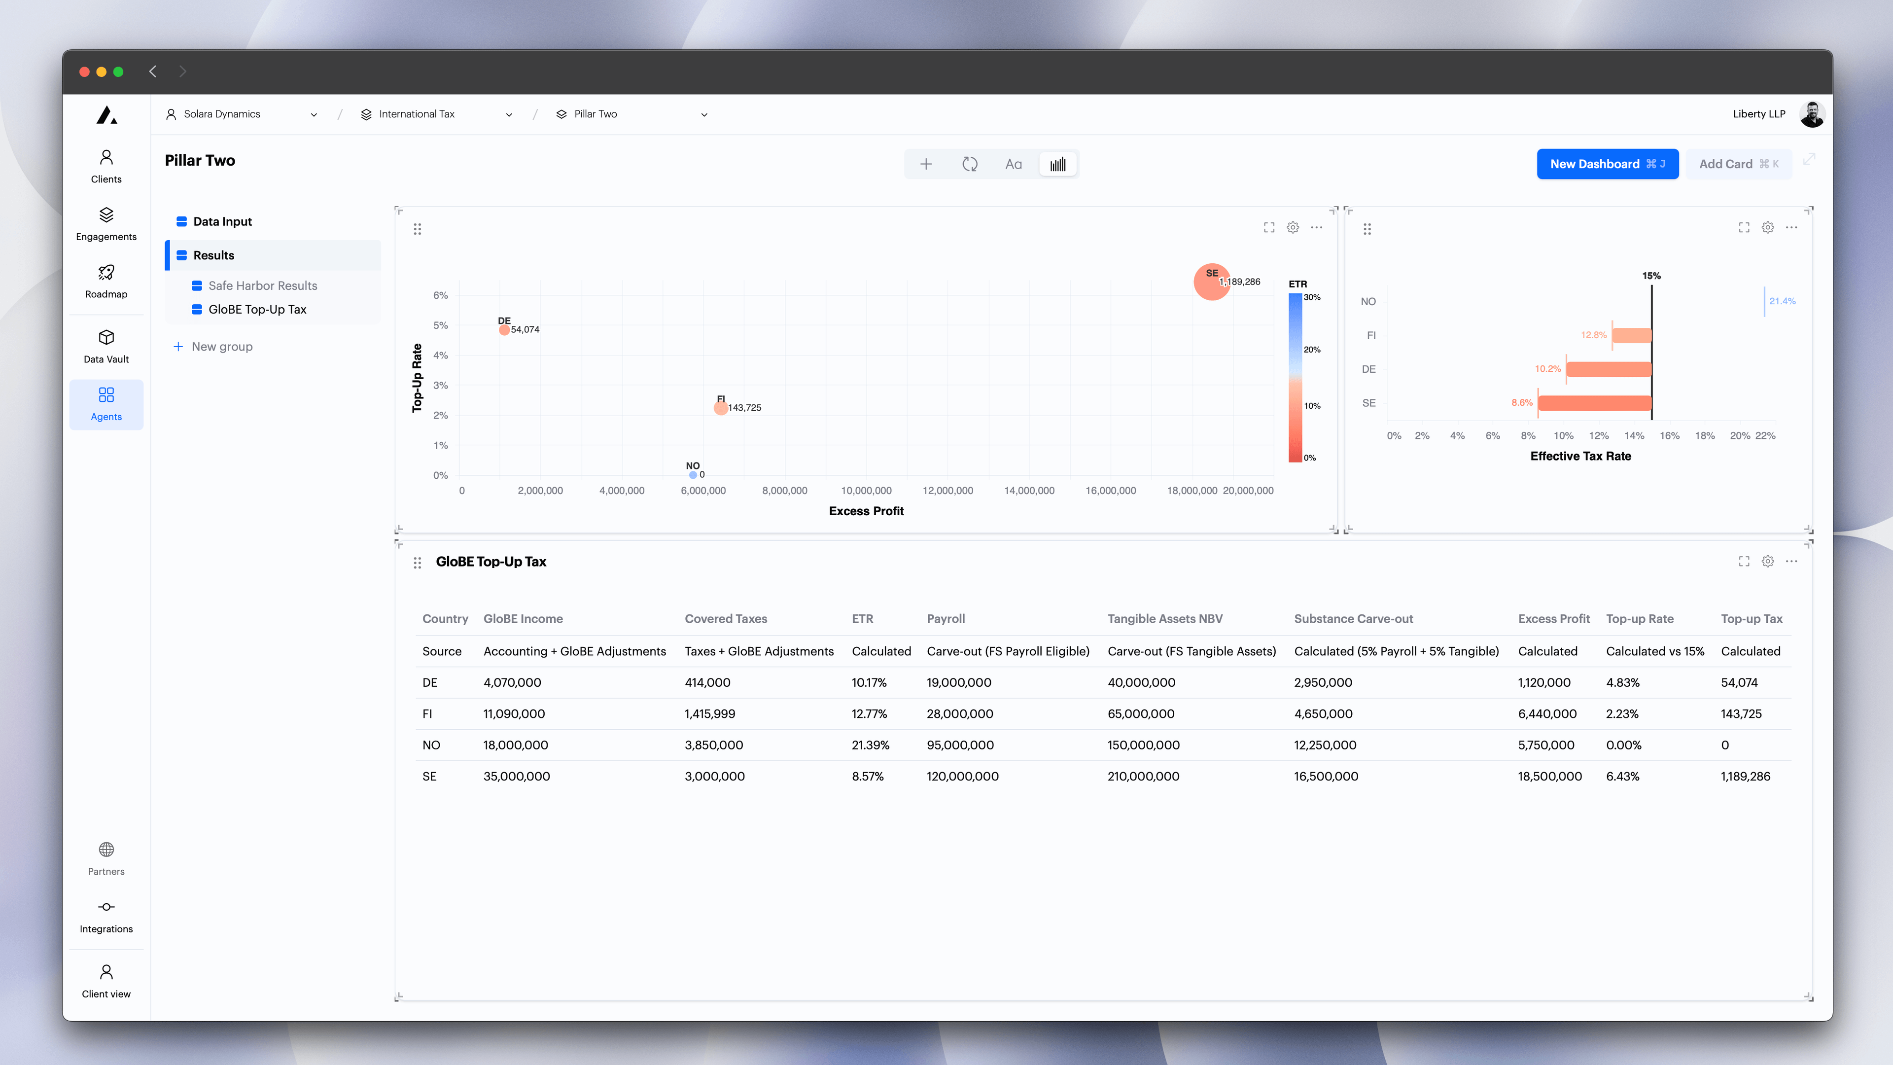Open the Data Input group
Screen dimensions: 1893x1065
coord(222,221)
